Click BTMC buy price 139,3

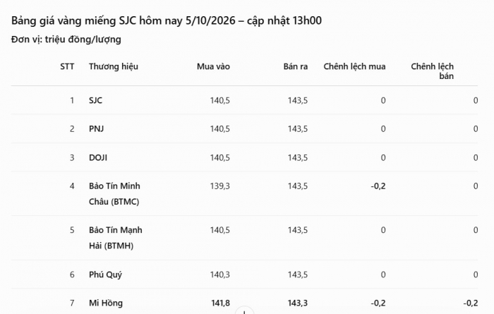[x=220, y=186]
